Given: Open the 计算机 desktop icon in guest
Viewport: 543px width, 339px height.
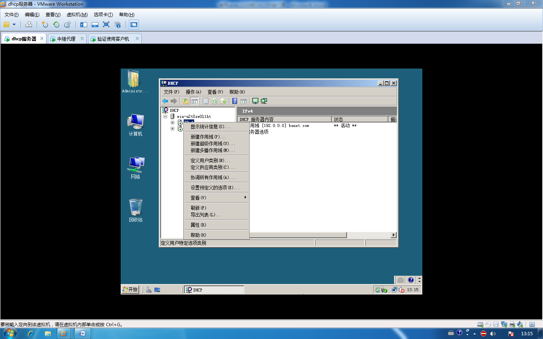Looking at the screenshot, I should 135,125.
